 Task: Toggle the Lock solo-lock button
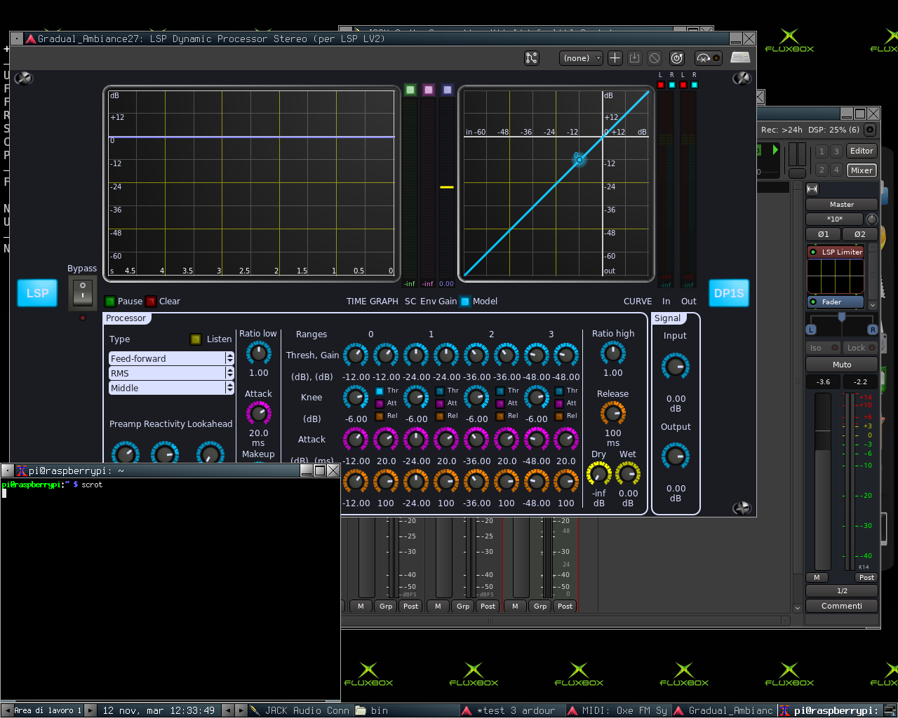(860, 348)
